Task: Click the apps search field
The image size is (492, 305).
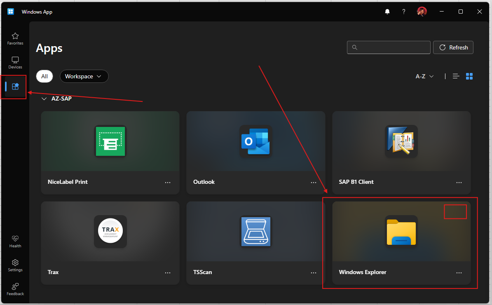Action: [389, 47]
